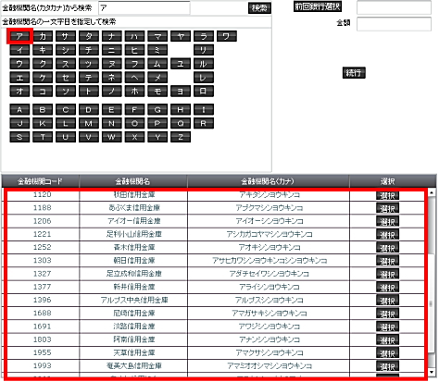
Task: Click the 検索 search button
Action: (259, 8)
